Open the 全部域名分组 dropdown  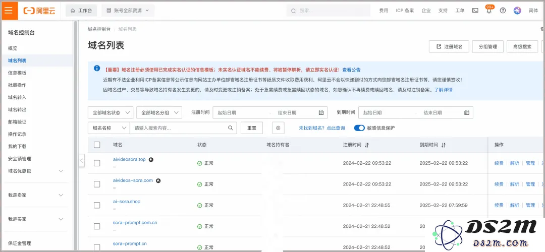tap(159, 112)
